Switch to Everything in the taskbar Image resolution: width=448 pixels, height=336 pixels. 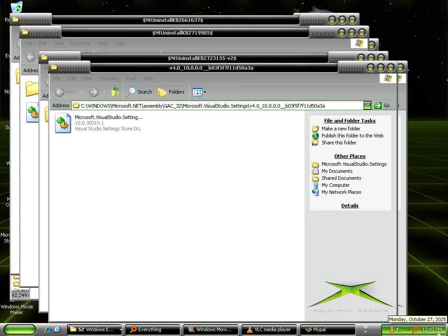(x=153, y=330)
